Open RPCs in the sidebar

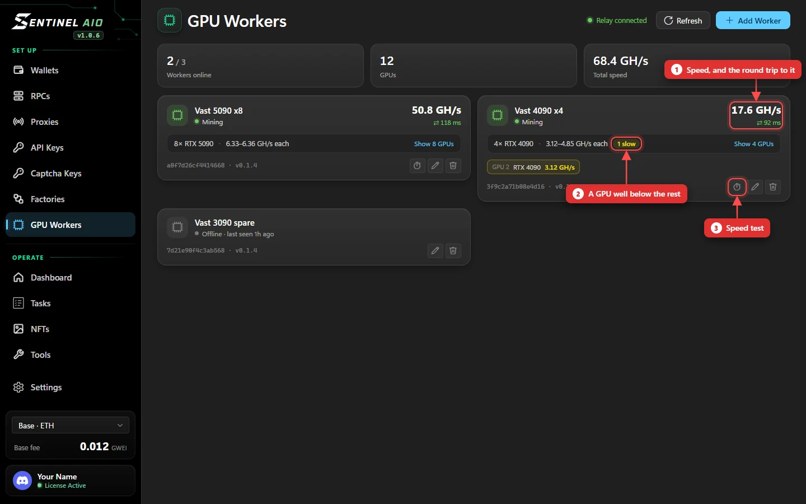[71, 96]
